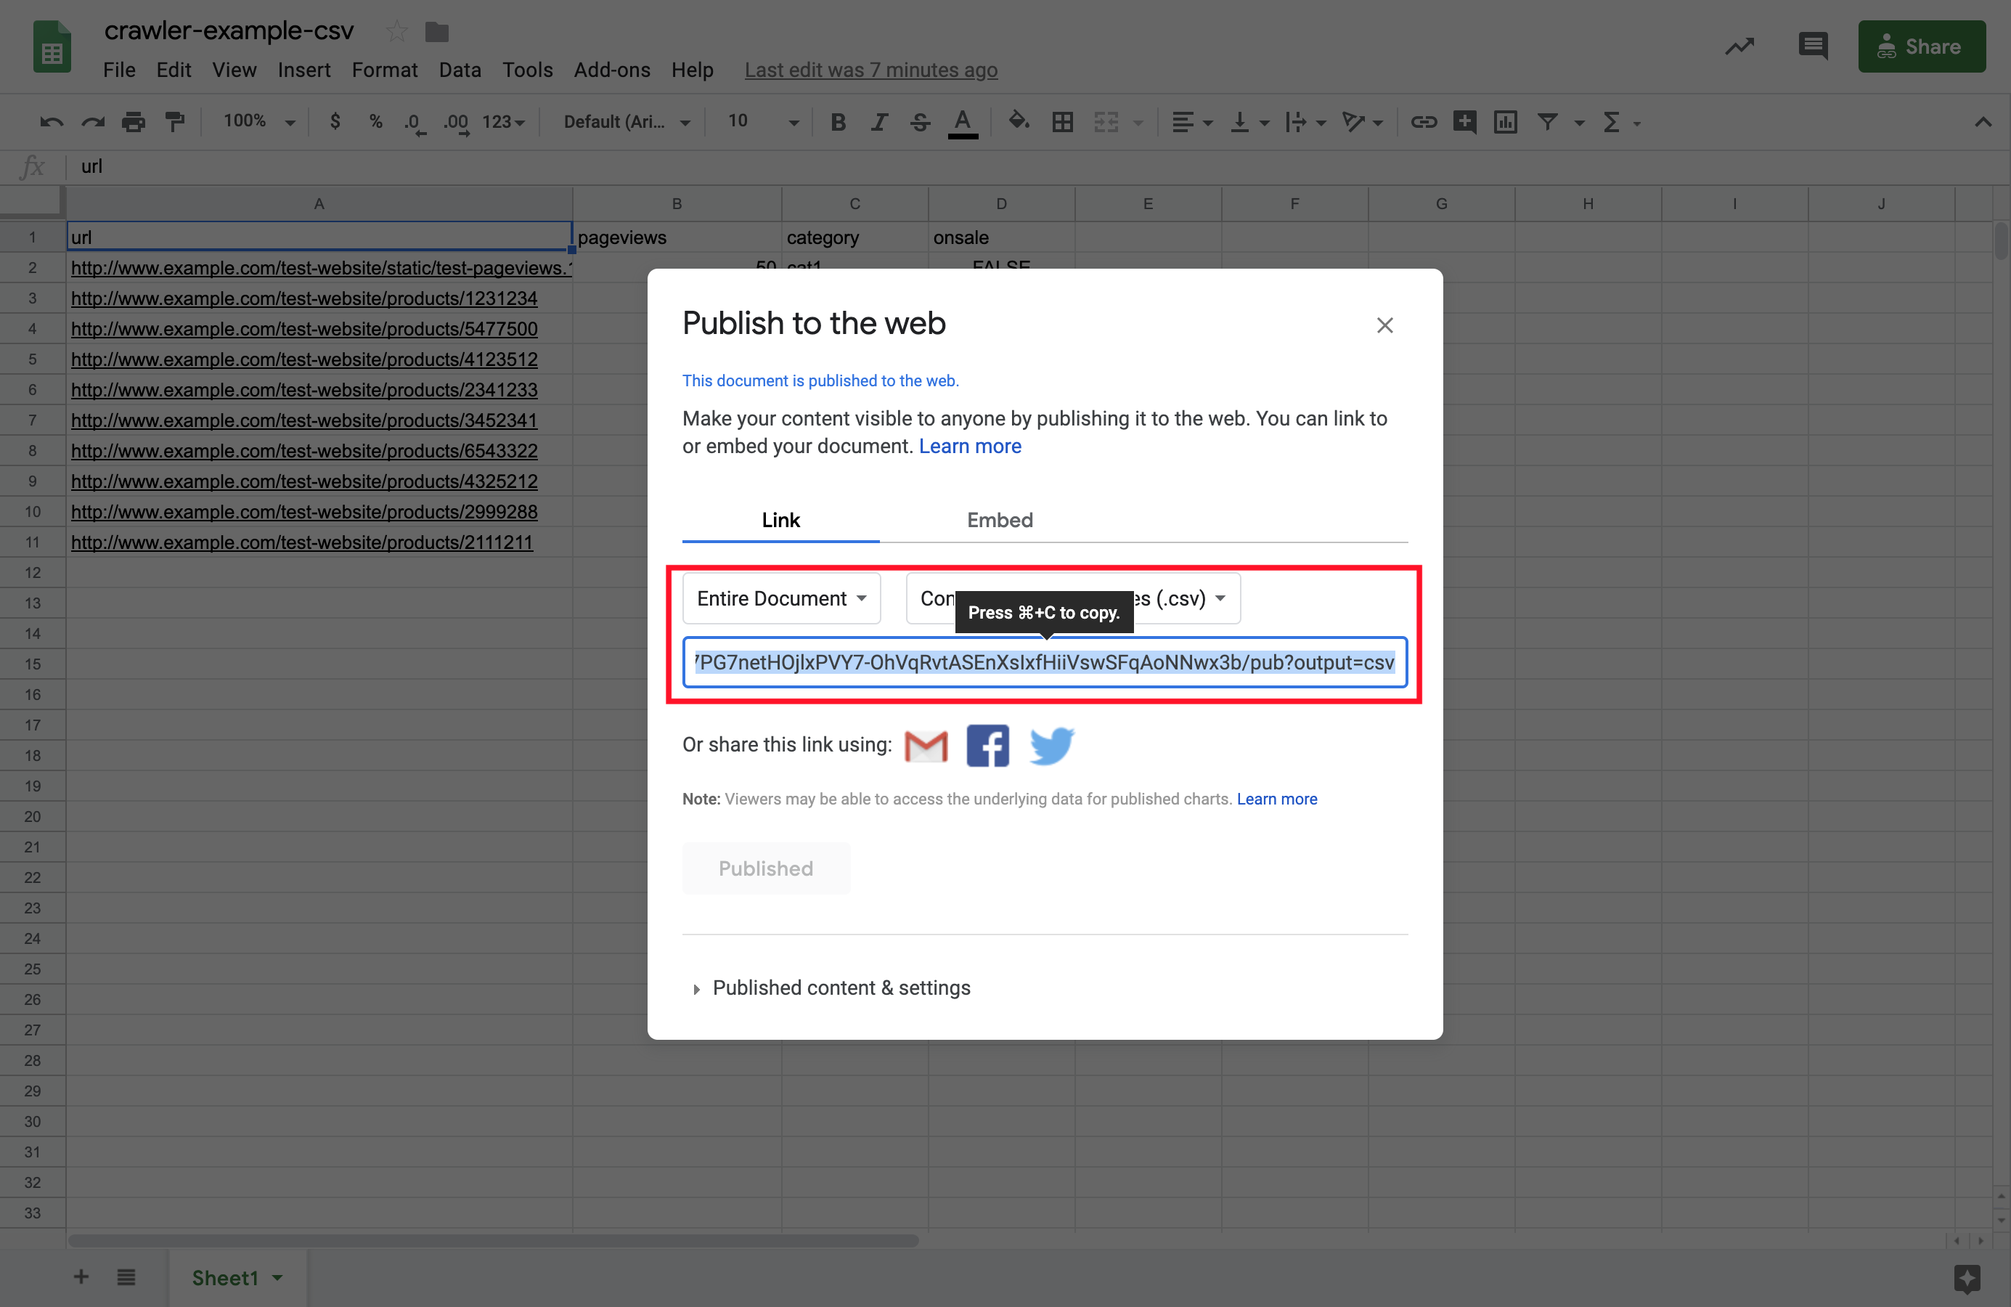Image resolution: width=2011 pixels, height=1307 pixels.
Task: Click Learn more after embed your document
Action: click(x=970, y=446)
